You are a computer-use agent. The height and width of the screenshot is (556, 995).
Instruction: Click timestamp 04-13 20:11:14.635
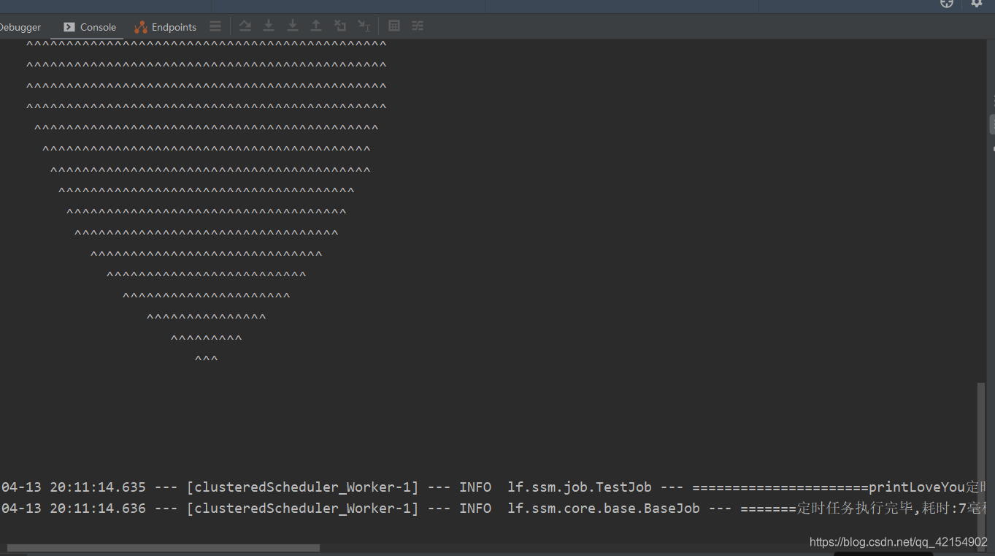[74, 487]
